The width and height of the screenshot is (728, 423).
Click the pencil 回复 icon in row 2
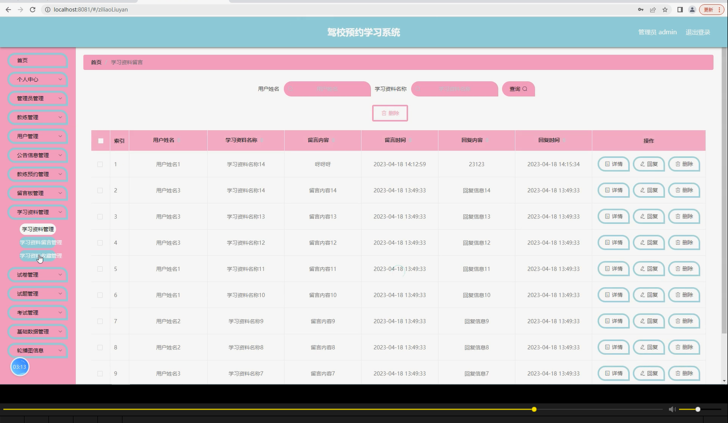642,190
